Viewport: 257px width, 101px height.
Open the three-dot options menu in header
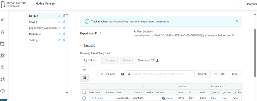click(x=240, y=4)
